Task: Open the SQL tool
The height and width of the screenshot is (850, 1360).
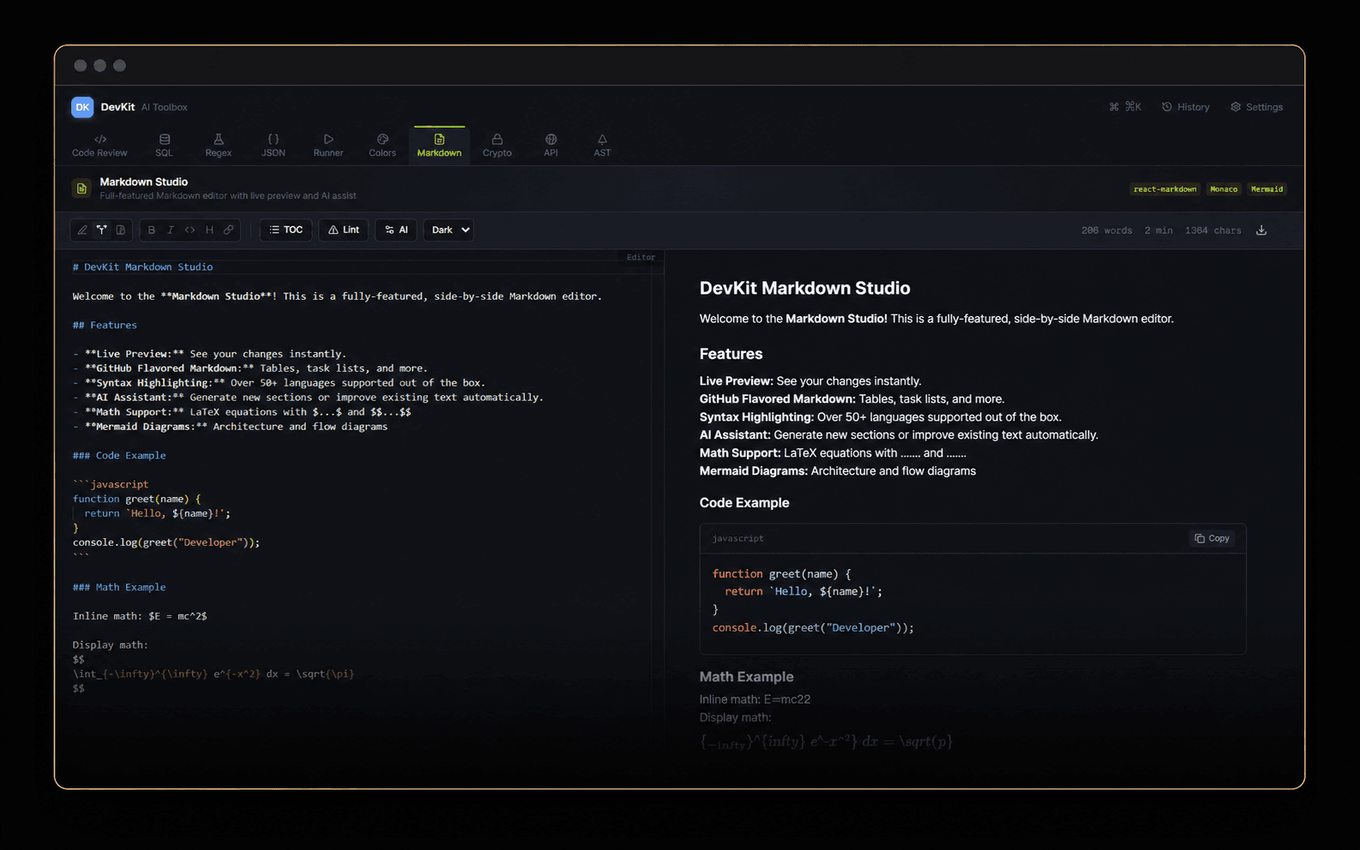Action: pos(164,146)
